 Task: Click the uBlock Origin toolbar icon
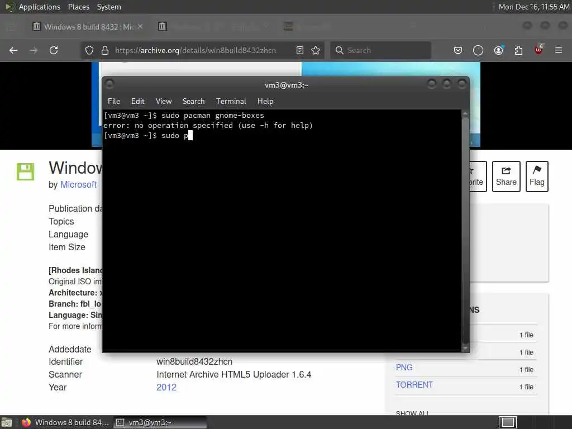(539, 50)
